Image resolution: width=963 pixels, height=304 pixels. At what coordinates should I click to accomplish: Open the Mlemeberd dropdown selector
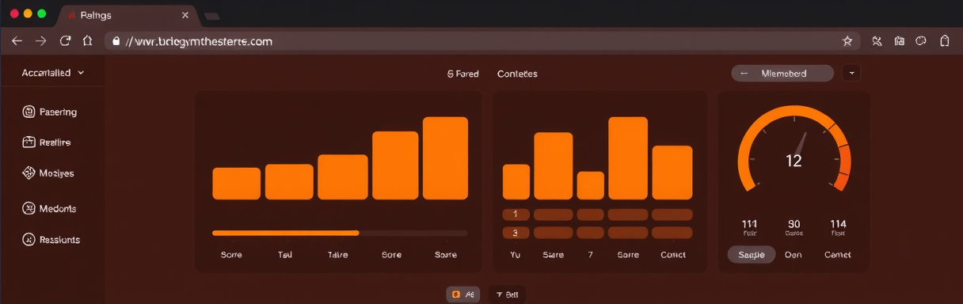(x=782, y=74)
